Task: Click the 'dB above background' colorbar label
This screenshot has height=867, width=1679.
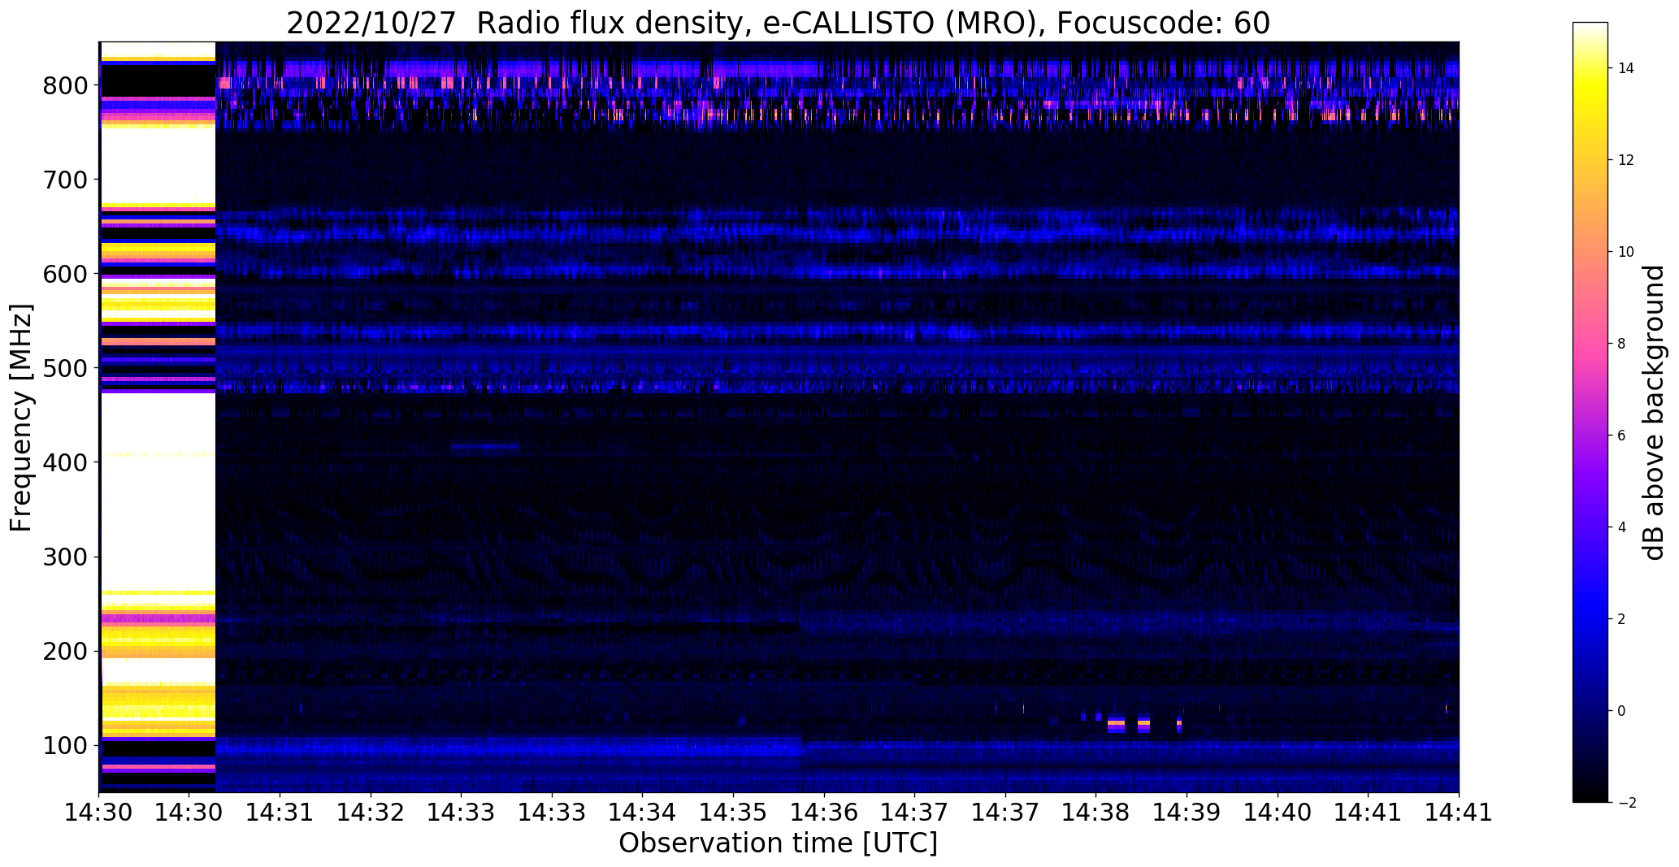Action: [x=1654, y=412]
